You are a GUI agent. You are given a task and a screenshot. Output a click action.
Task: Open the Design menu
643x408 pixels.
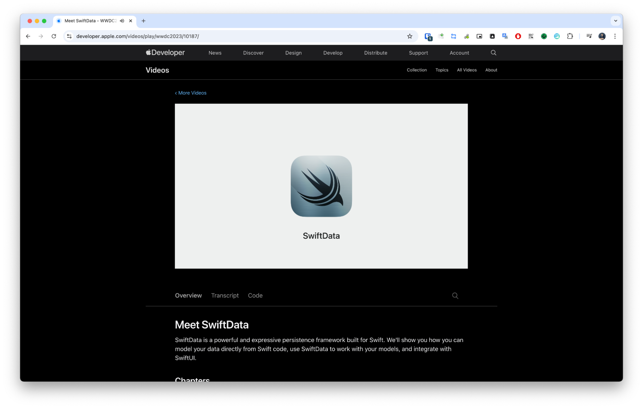click(x=293, y=53)
